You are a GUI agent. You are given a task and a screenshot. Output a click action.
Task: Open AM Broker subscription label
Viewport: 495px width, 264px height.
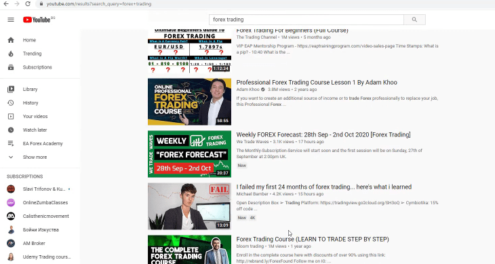(x=34, y=244)
